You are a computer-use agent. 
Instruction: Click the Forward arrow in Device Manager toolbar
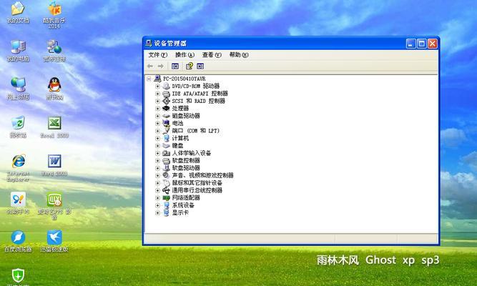[x=160, y=66]
